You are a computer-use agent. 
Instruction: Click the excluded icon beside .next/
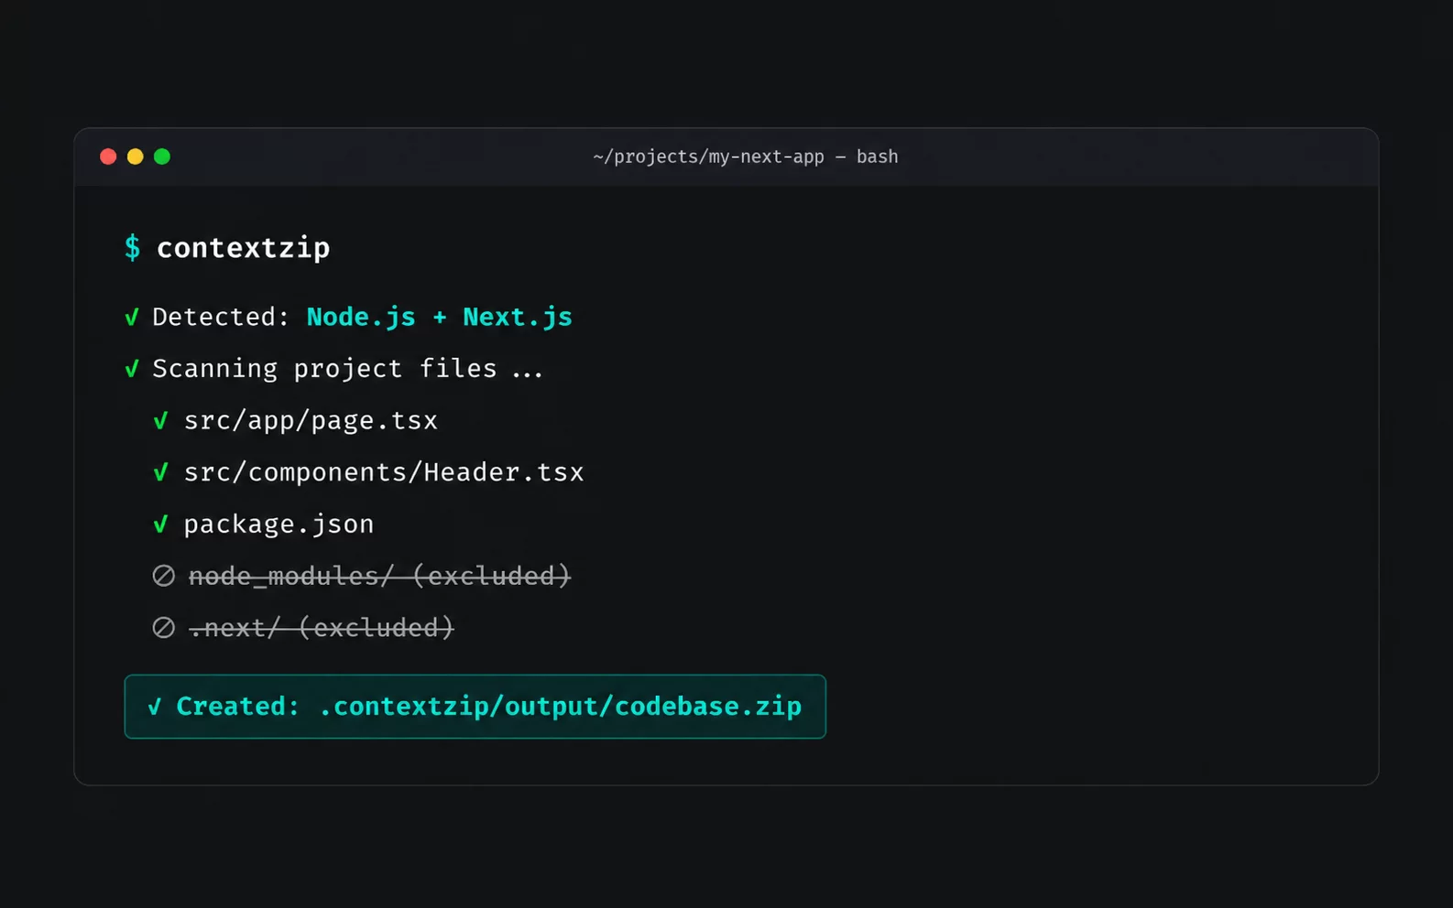[164, 628]
